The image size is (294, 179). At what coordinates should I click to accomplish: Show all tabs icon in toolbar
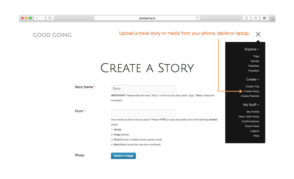click(255, 18)
